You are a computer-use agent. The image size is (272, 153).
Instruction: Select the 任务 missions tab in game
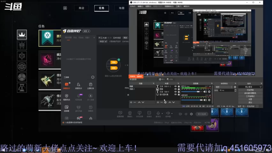(101, 8)
